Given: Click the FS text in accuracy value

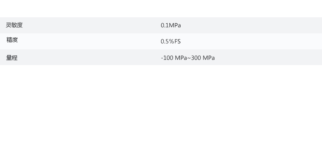Looking at the screenshot, I should [x=178, y=41].
